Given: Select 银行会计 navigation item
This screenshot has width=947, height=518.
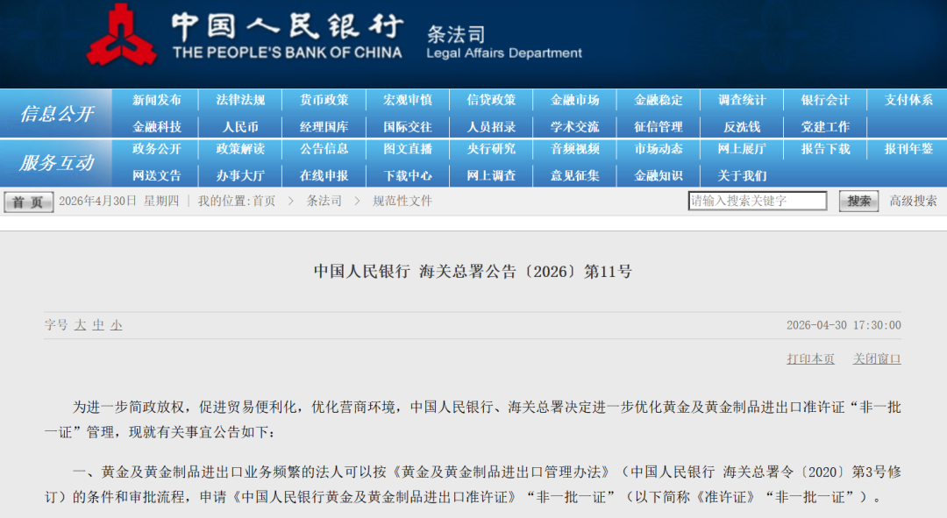Looking at the screenshot, I should (x=826, y=100).
